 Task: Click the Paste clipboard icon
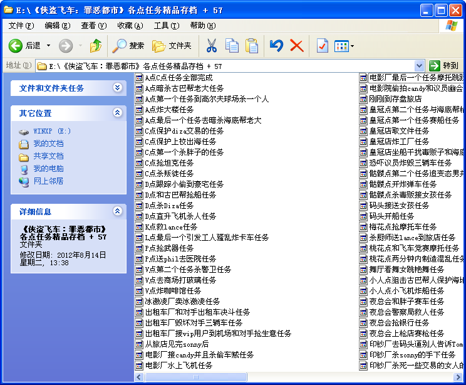point(252,46)
